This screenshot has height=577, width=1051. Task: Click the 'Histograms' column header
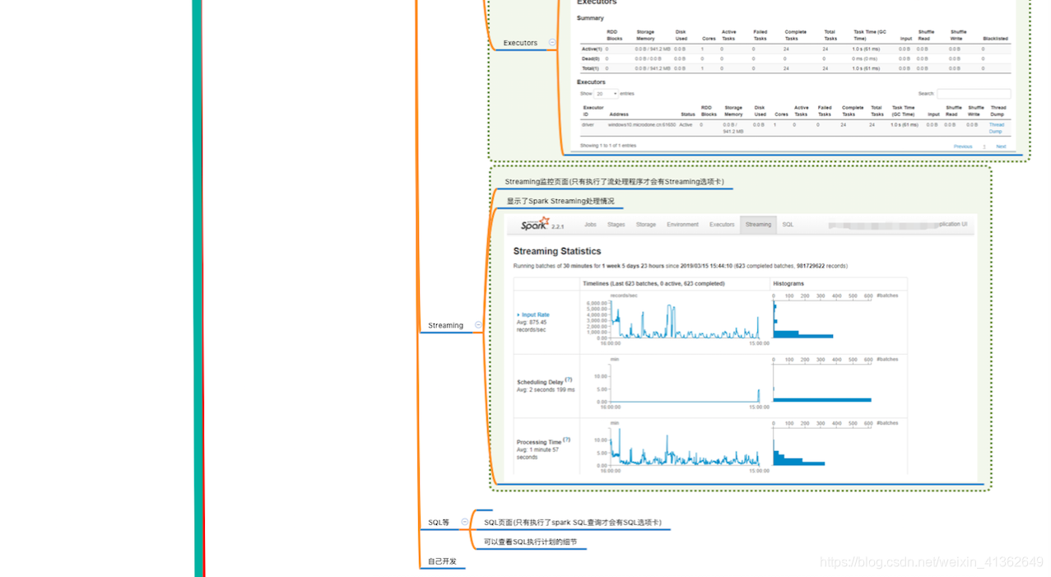[788, 283]
